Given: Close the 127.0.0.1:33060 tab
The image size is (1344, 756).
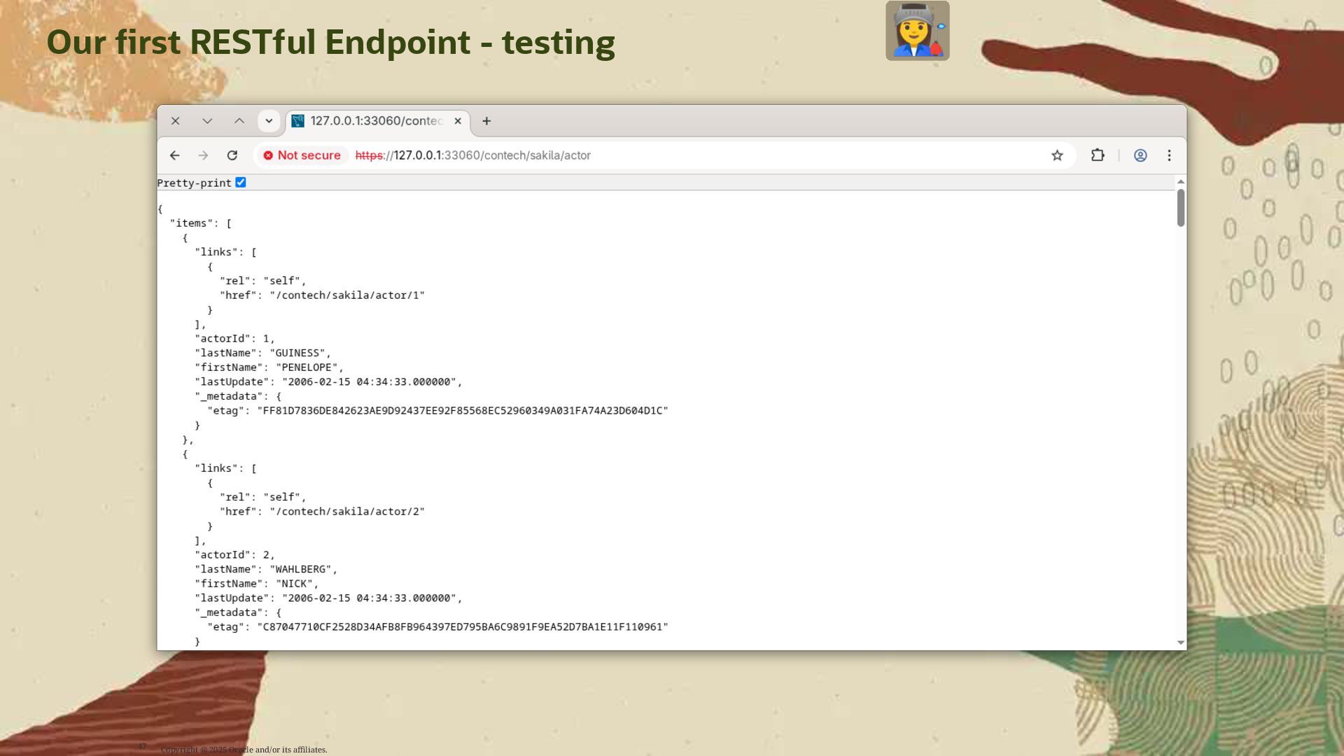Looking at the screenshot, I should click(x=458, y=121).
